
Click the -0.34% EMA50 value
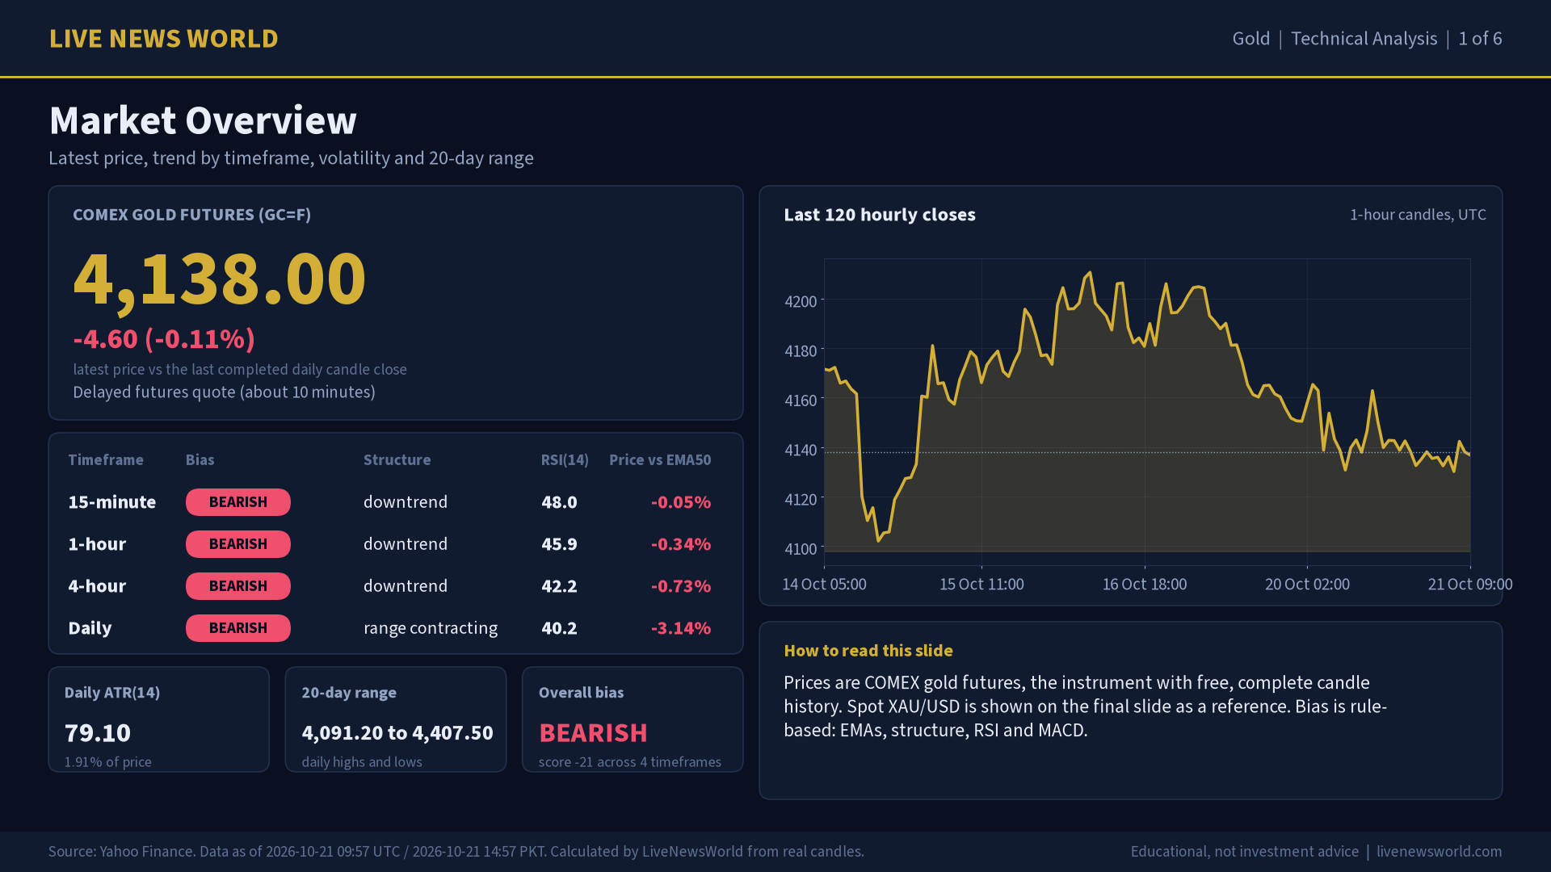point(681,544)
